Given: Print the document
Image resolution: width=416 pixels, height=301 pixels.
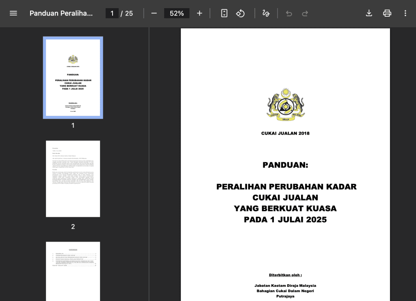Looking at the screenshot, I should [x=387, y=13].
